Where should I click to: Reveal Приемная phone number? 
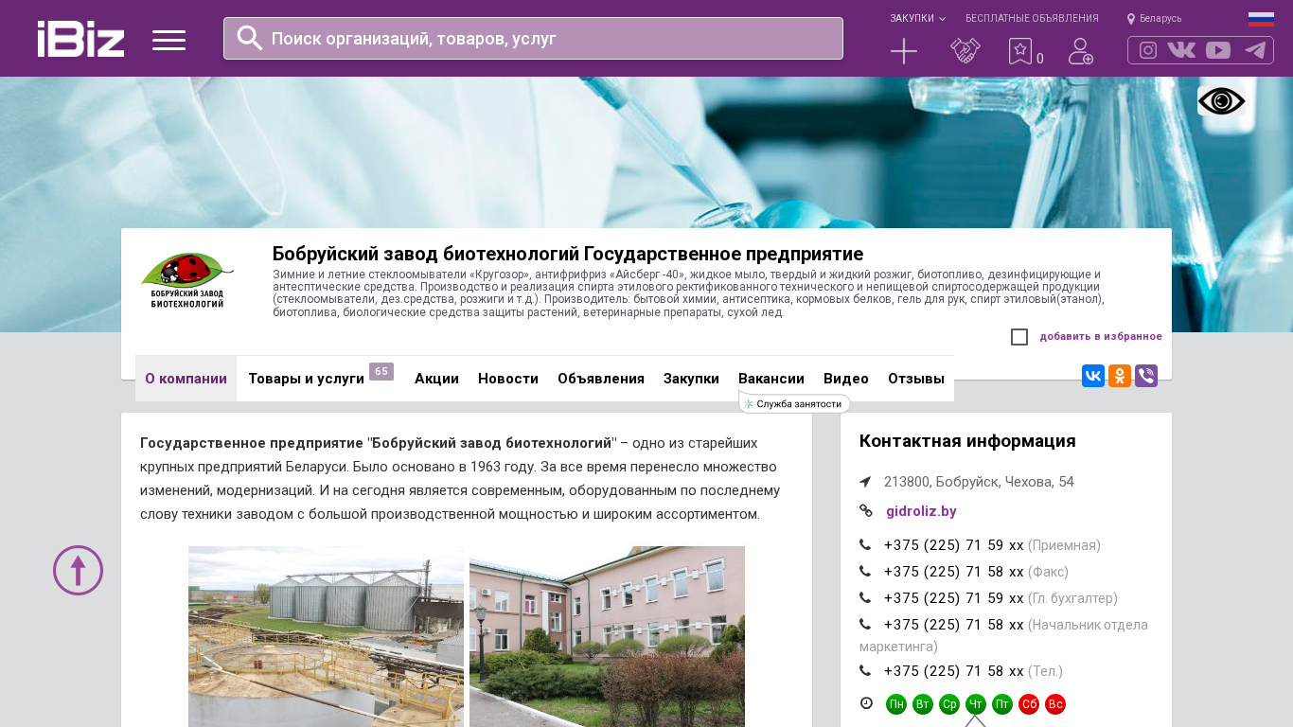pos(954,545)
